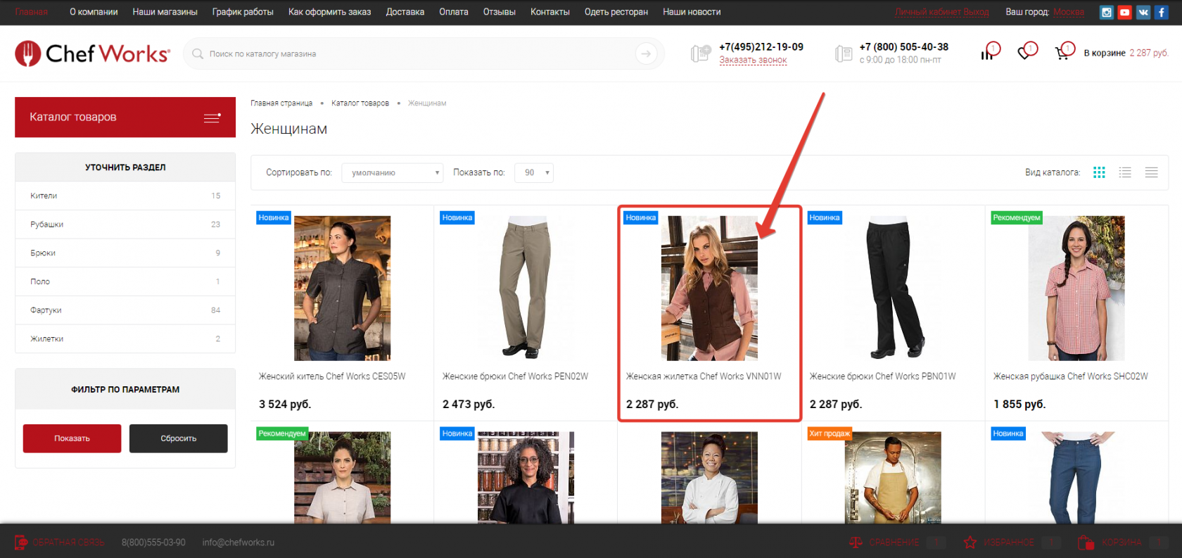This screenshot has height=558, width=1182.
Task: Open the VK social icon
Action: [1143, 12]
